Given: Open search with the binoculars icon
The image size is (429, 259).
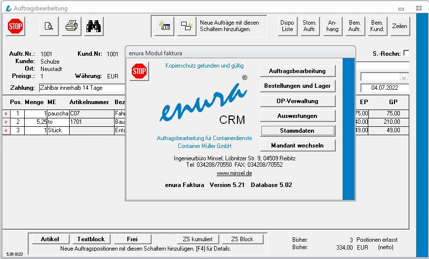Looking at the screenshot, I should 94,26.
